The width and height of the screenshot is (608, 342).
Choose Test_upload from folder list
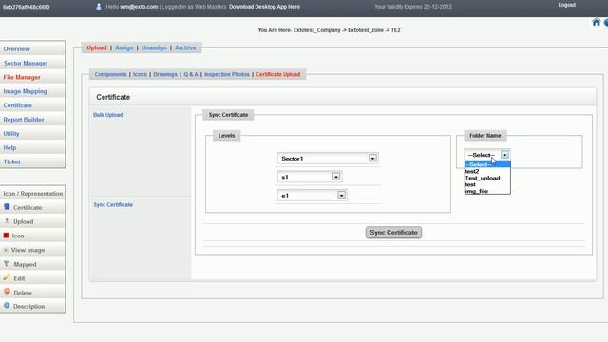[487, 178]
